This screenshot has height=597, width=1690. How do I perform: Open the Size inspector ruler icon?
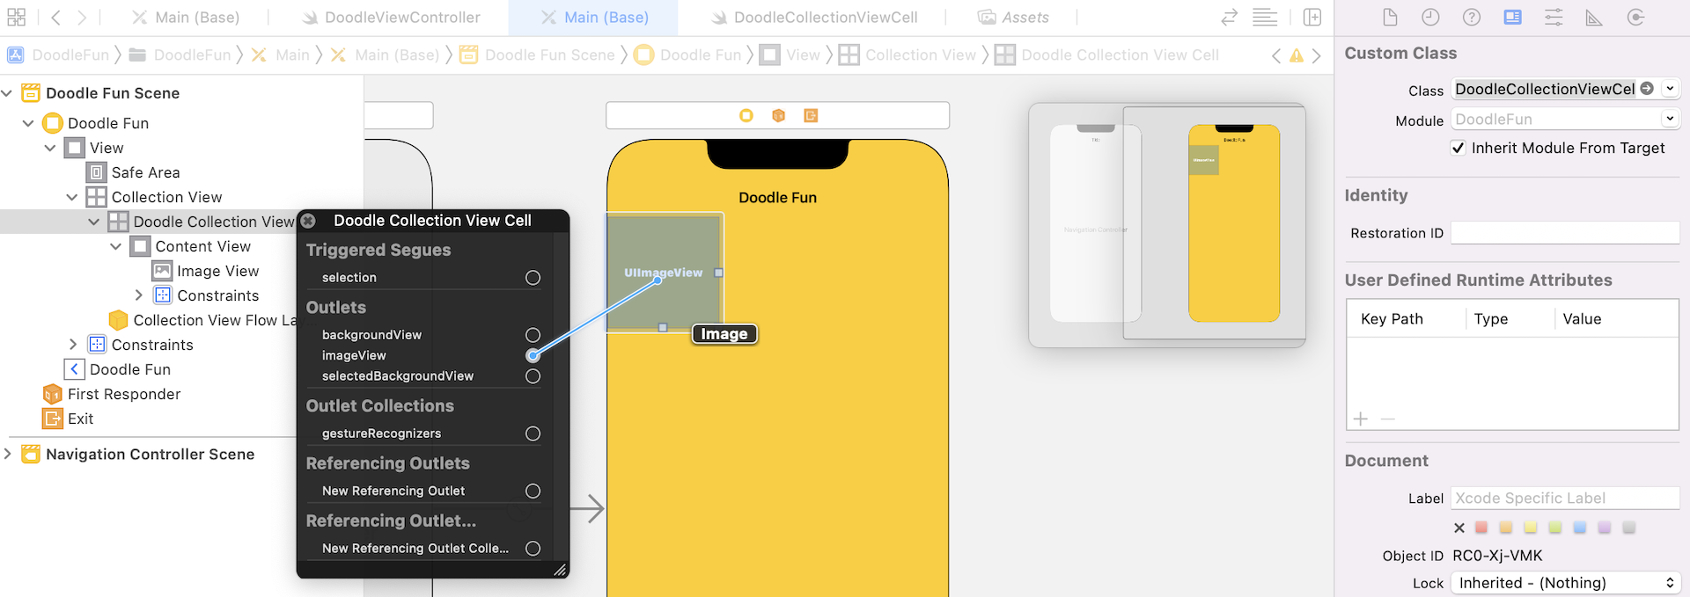[1594, 18]
